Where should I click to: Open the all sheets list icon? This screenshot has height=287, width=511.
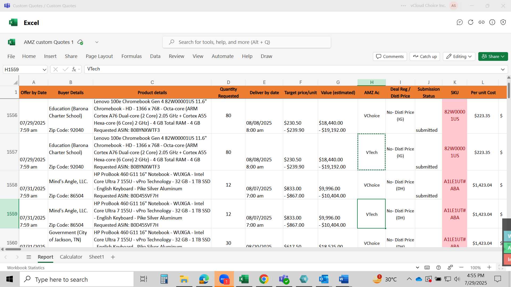(29, 257)
